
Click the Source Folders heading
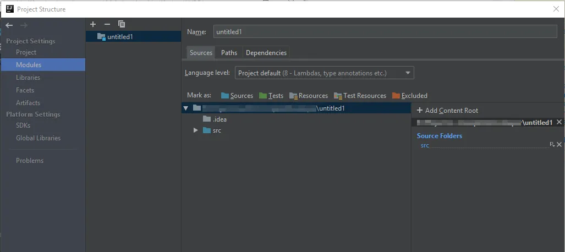click(x=439, y=136)
